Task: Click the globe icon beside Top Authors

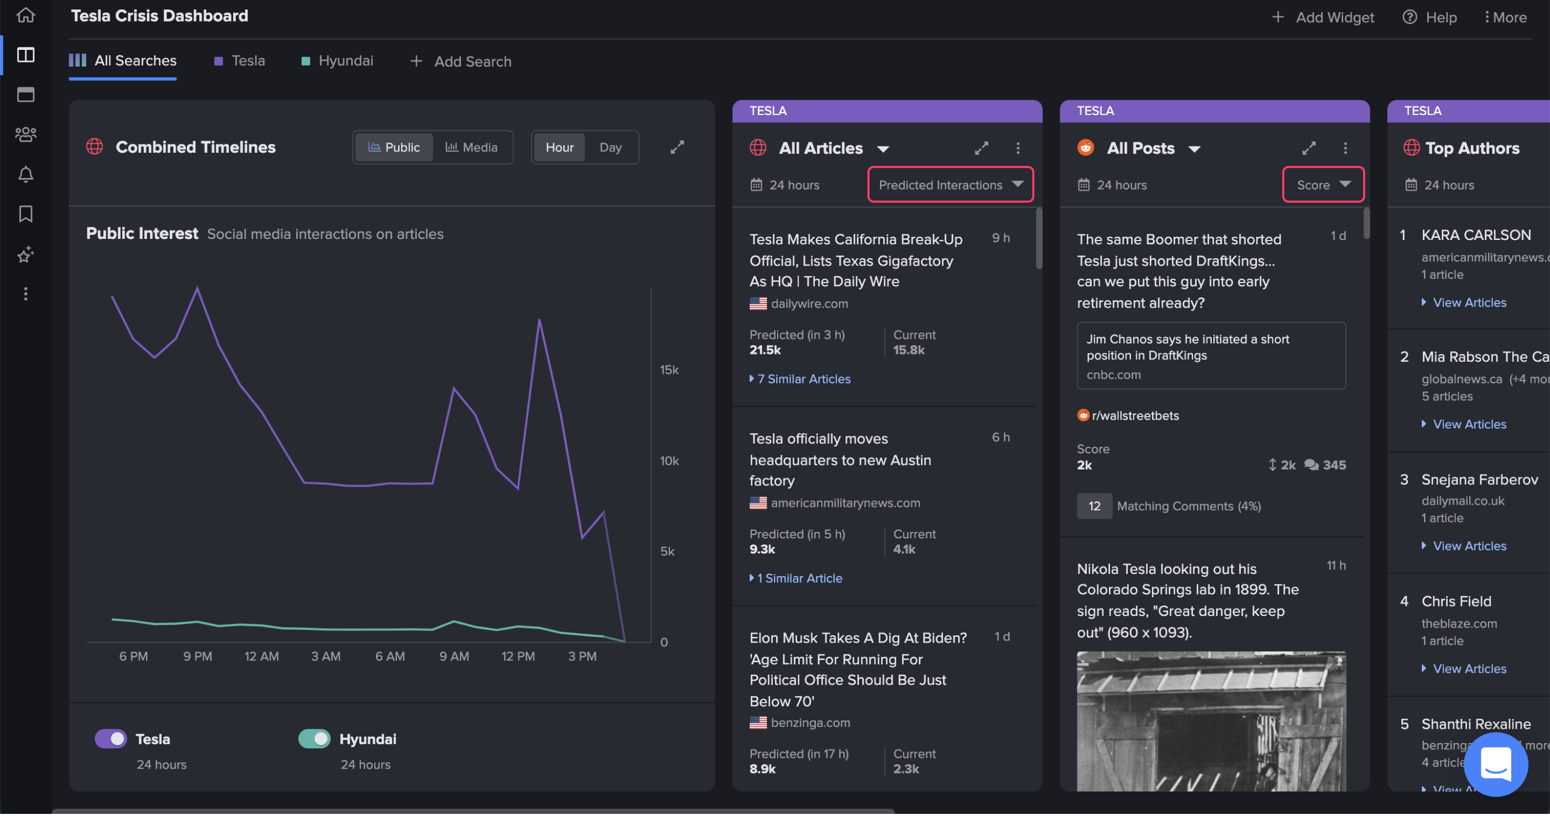Action: [1411, 148]
